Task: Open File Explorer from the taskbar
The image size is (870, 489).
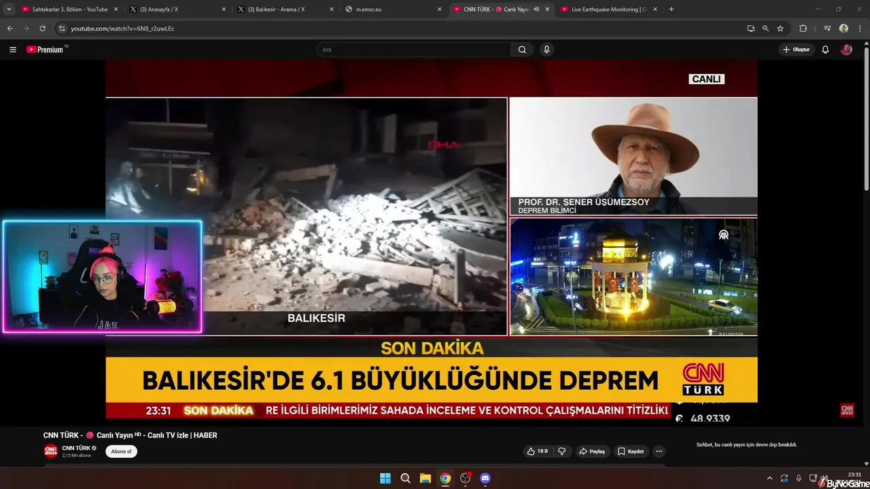Action: click(x=425, y=478)
